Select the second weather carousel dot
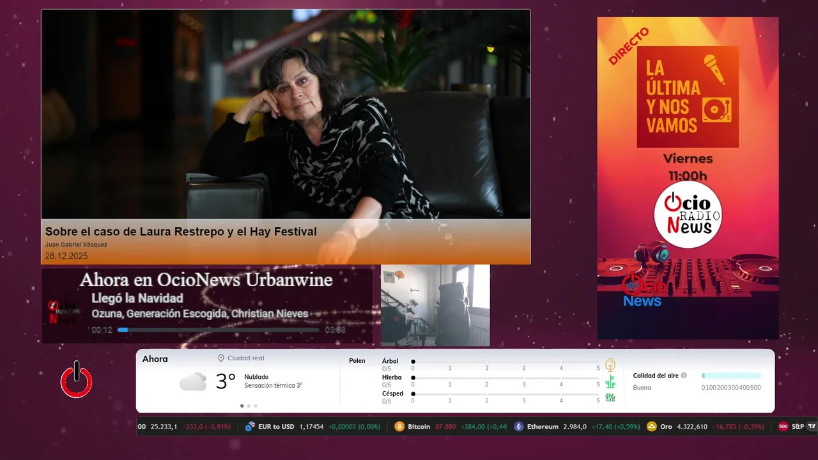 tap(249, 406)
